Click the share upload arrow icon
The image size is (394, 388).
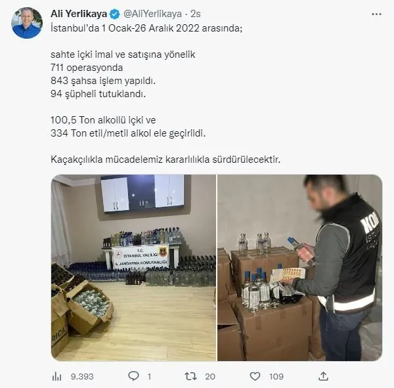[x=323, y=376]
